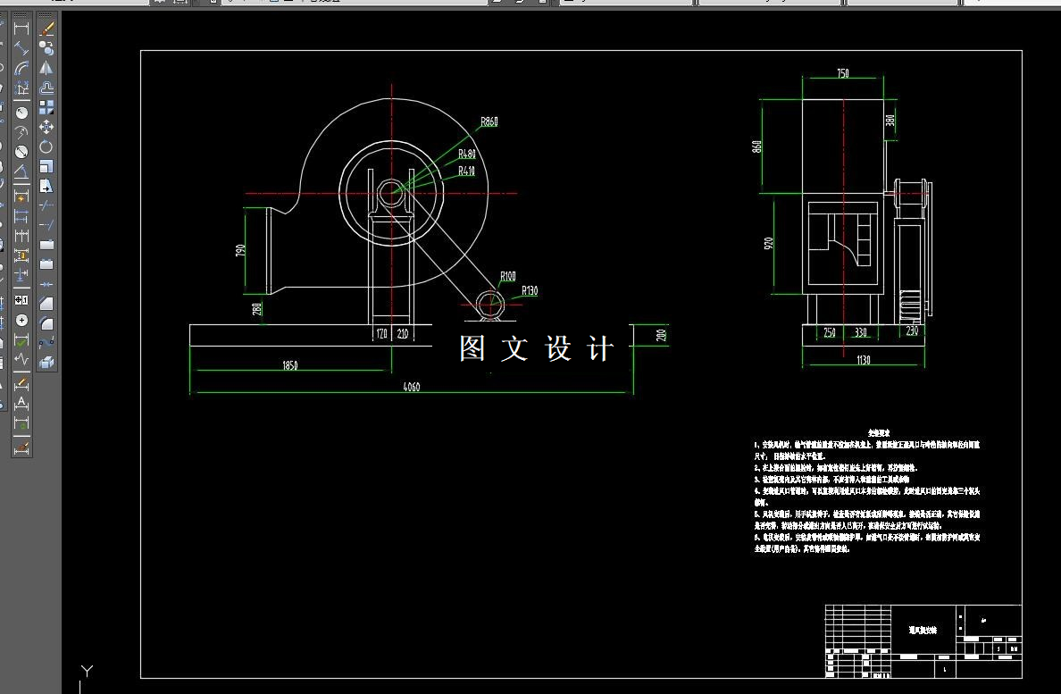The image size is (1061, 694).
Task: Select the Copy objects tool
Action: pos(46,48)
